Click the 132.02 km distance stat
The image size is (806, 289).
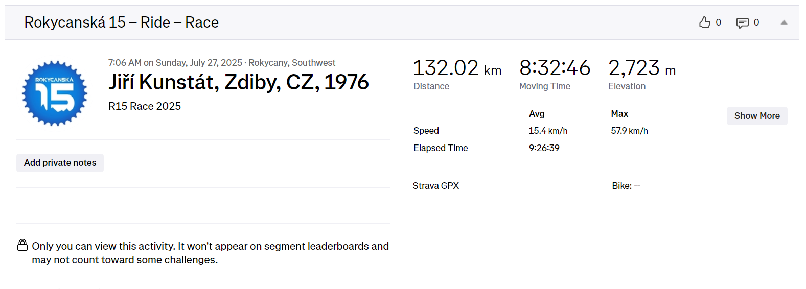(456, 68)
